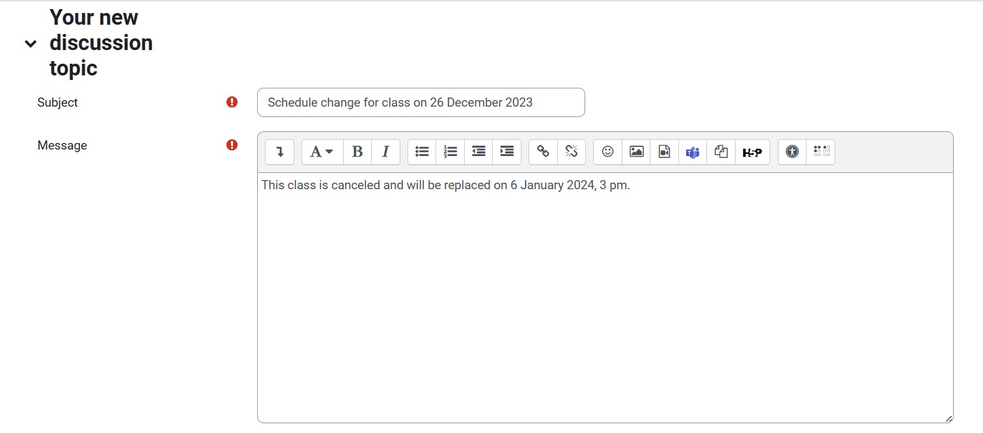Click the unlink icon
This screenshot has height=433, width=983.
tap(571, 152)
